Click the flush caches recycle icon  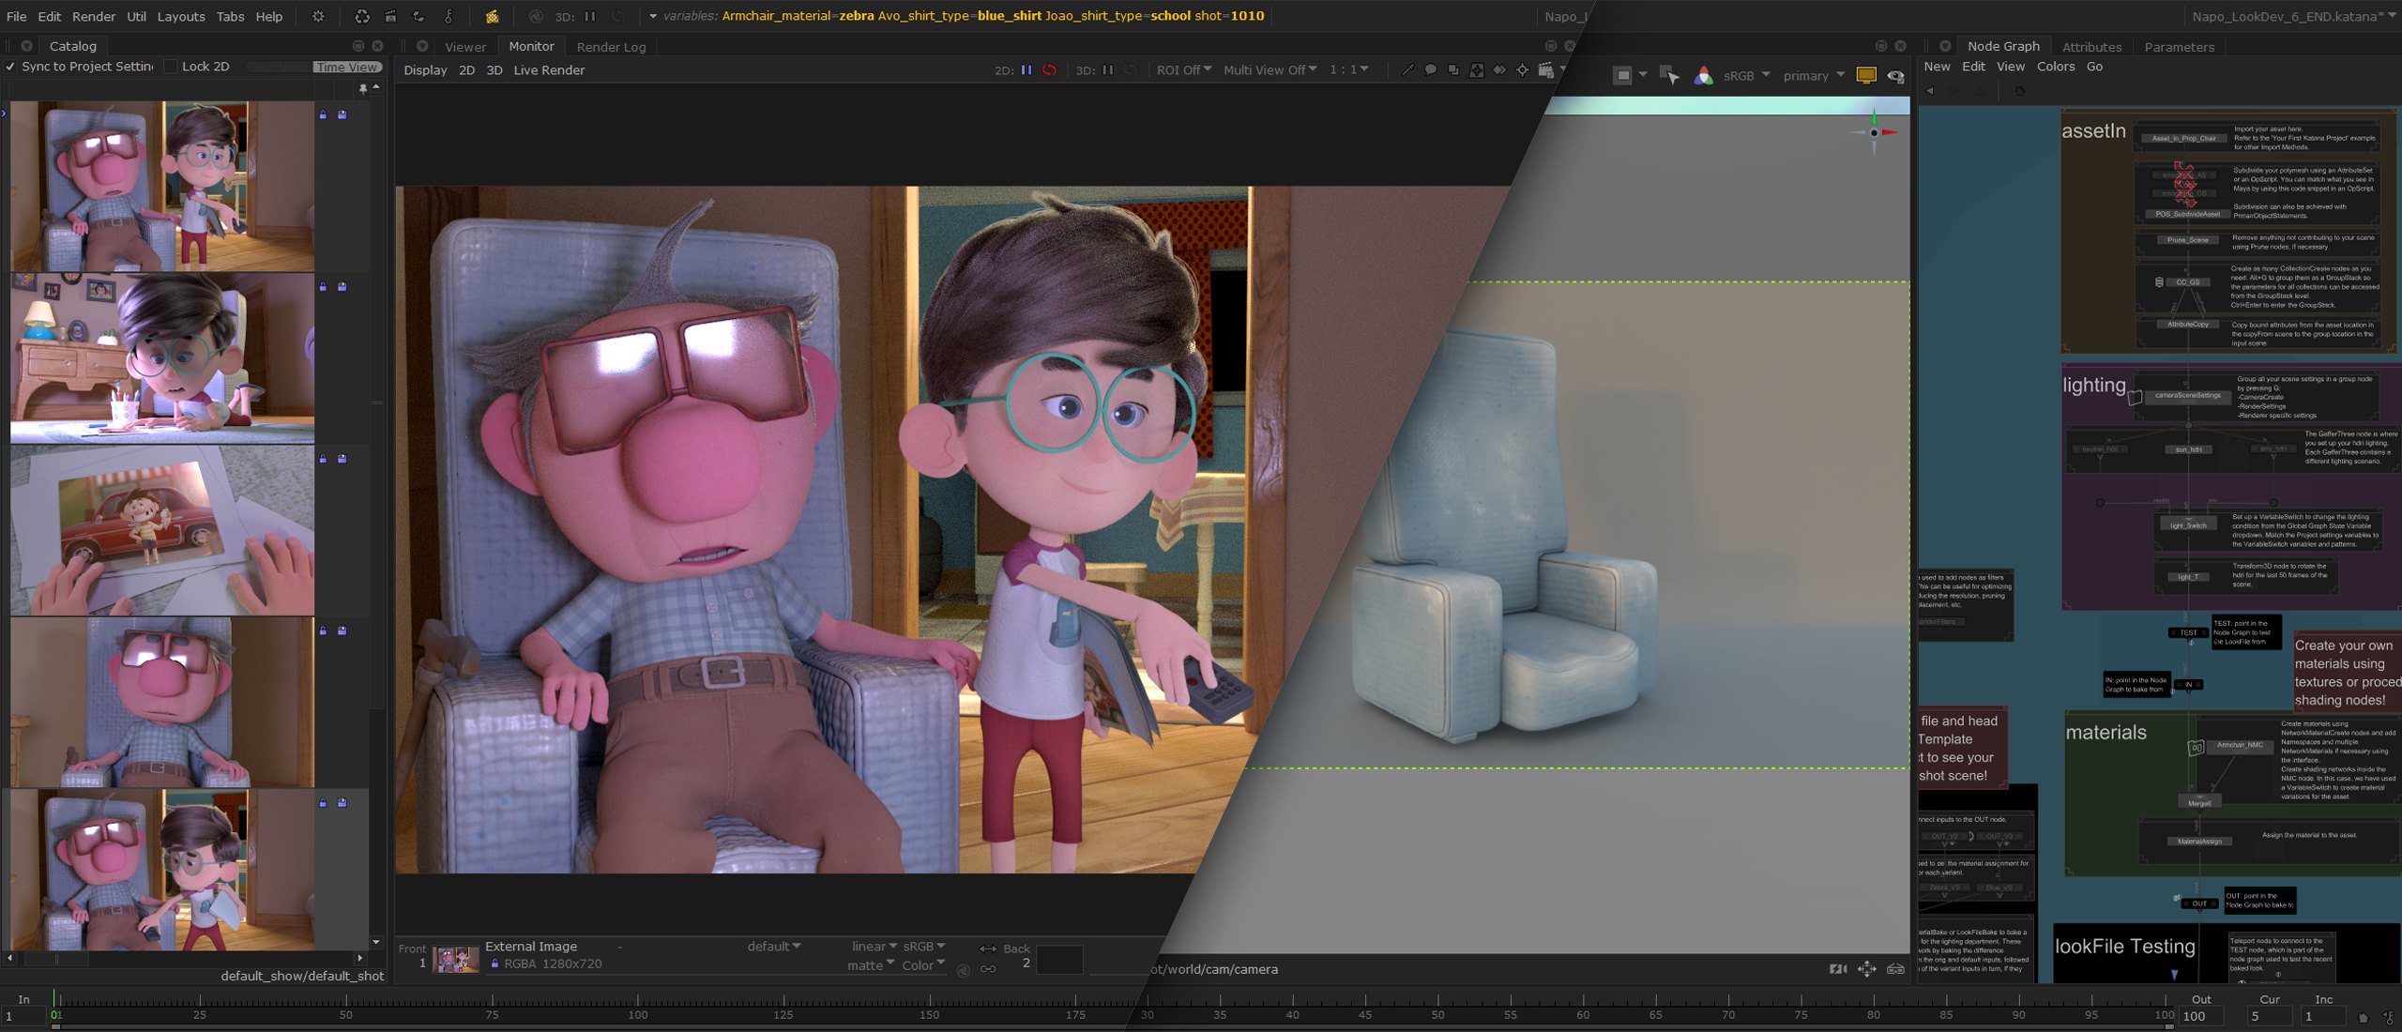coord(362,16)
